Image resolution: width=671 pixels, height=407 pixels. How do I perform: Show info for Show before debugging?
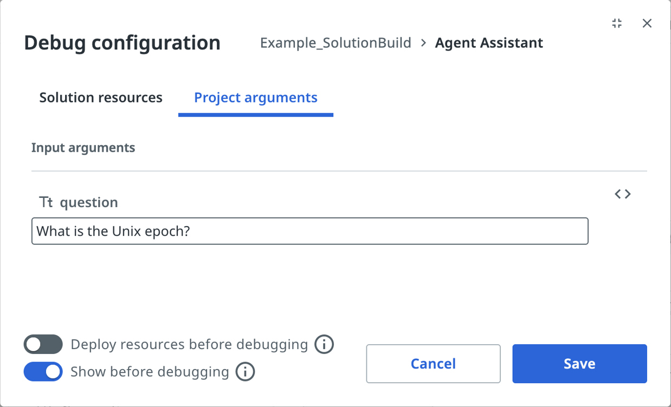245,372
